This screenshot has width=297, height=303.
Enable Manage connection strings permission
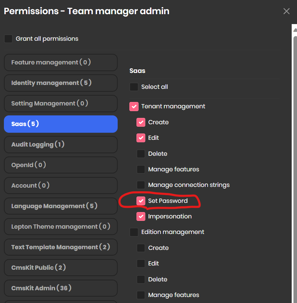(141, 185)
